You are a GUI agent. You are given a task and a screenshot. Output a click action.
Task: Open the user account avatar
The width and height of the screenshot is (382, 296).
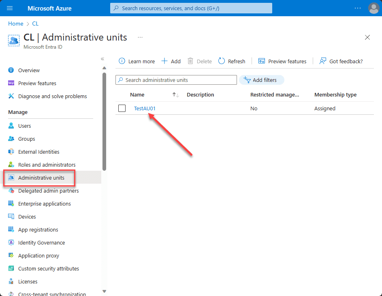coord(374,8)
